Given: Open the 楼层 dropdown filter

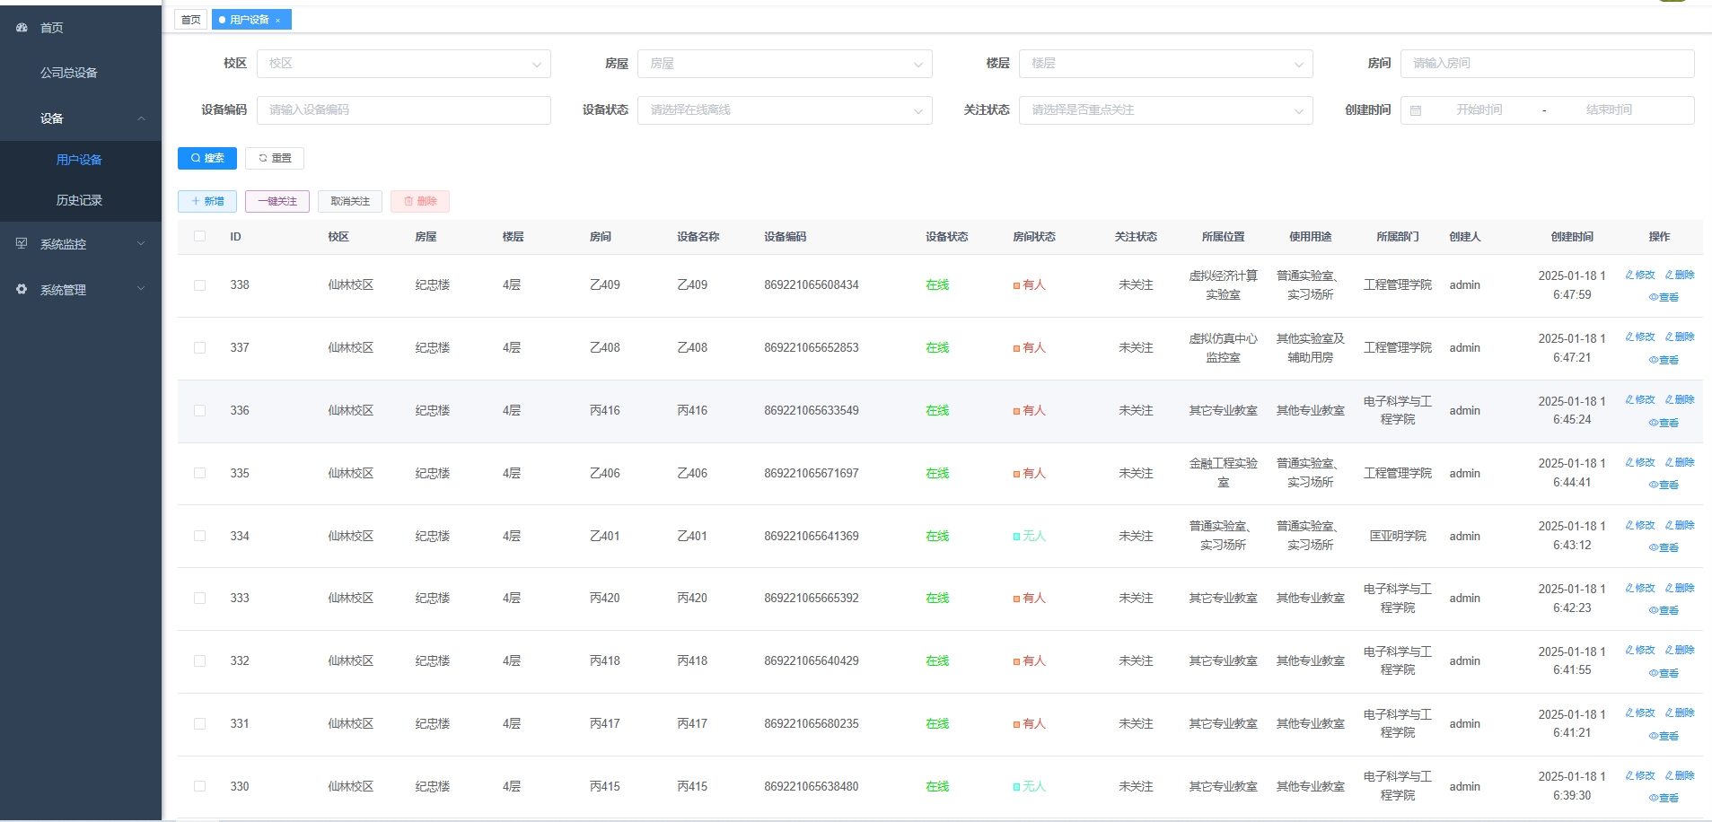Looking at the screenshot, I should coord(1166,64).
